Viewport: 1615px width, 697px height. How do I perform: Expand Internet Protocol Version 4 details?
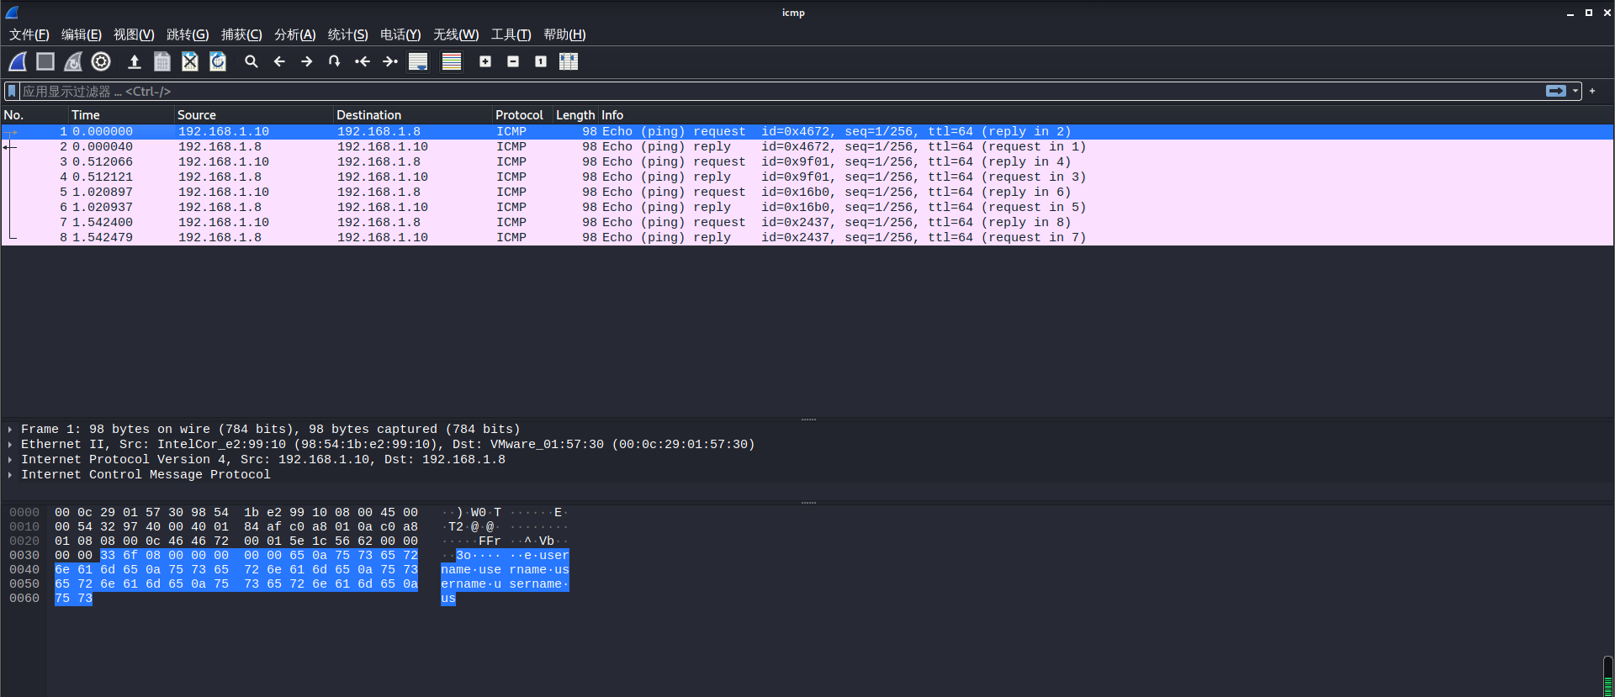pos(10,460)
